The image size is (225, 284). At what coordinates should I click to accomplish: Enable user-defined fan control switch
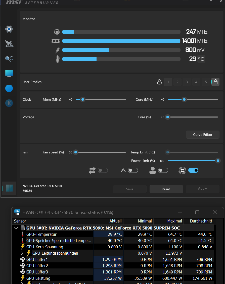click(x=163, y=170)
